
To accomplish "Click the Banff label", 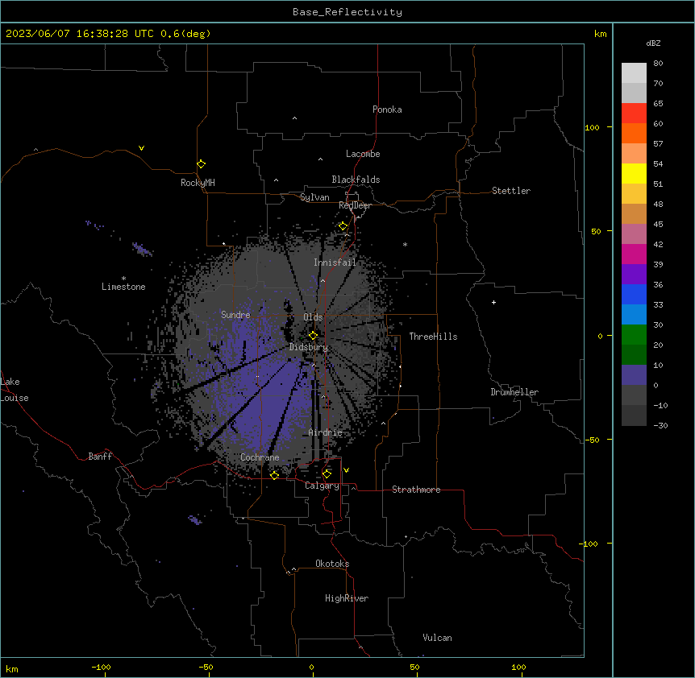I will (100, 457).
